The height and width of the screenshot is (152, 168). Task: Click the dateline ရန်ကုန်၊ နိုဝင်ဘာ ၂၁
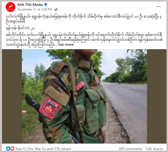(20, 28)
